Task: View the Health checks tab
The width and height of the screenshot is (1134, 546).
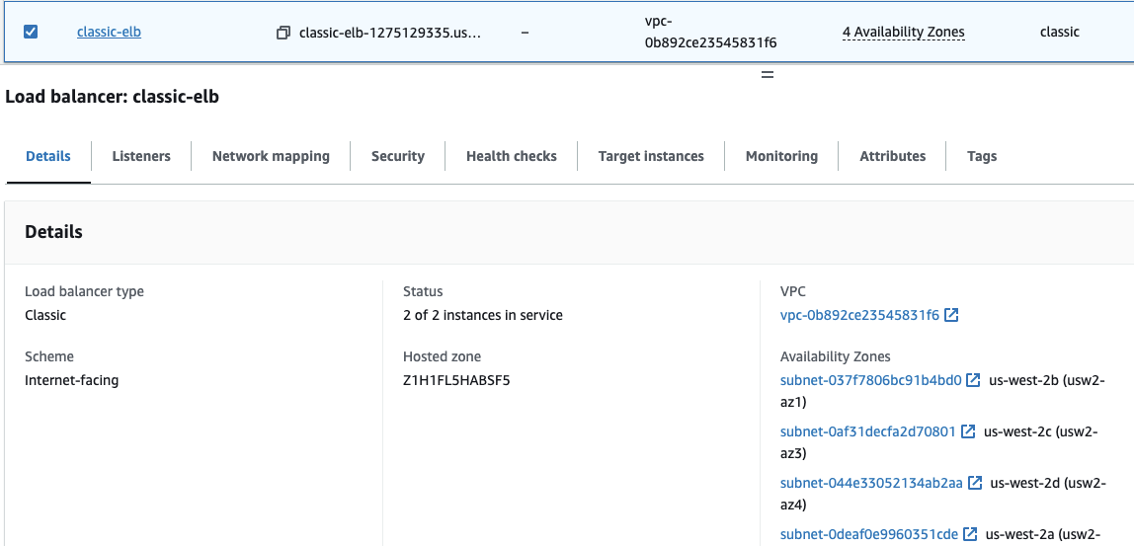Action: (x=511, y=156)
